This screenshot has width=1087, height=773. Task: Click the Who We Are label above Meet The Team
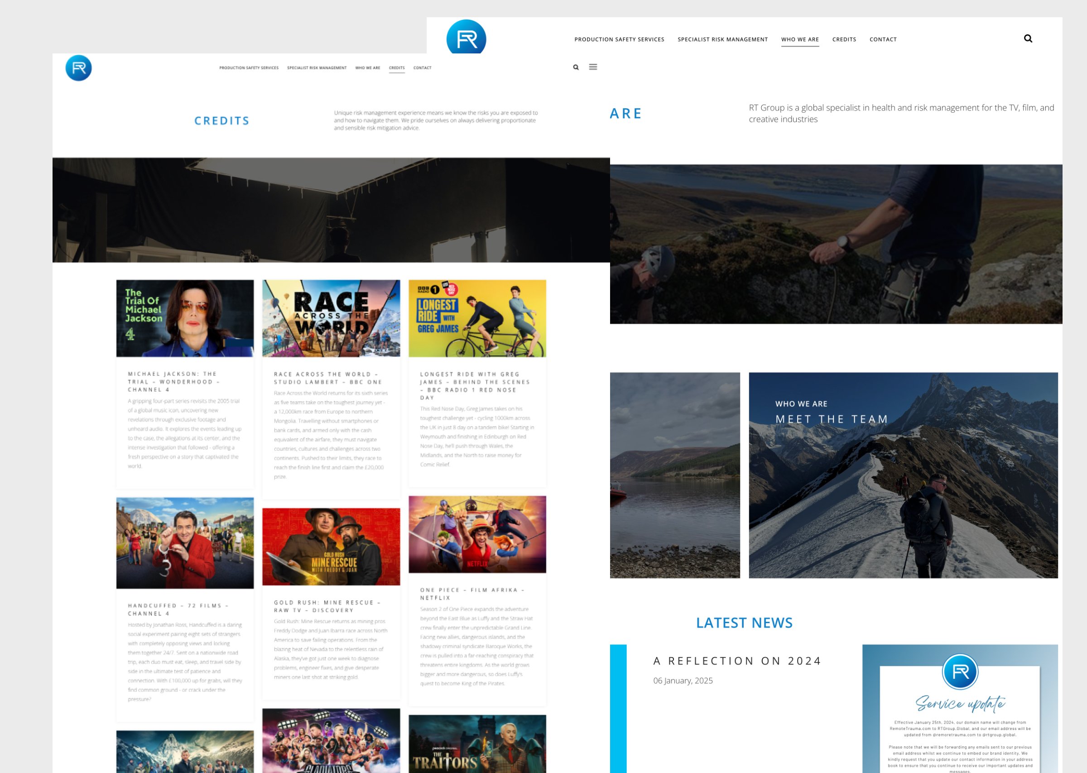pyautogui.click(x=801, y=403)
